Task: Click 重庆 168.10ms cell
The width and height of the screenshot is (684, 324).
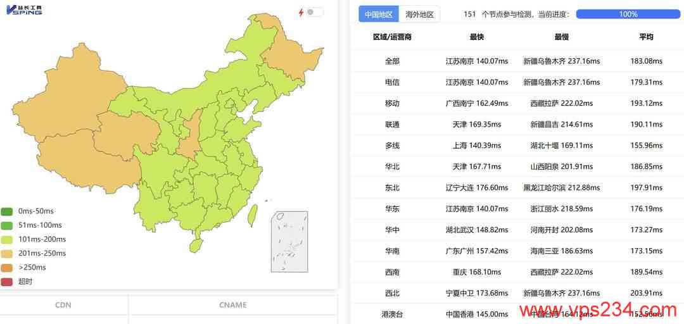Action: [x=477, y=272]
